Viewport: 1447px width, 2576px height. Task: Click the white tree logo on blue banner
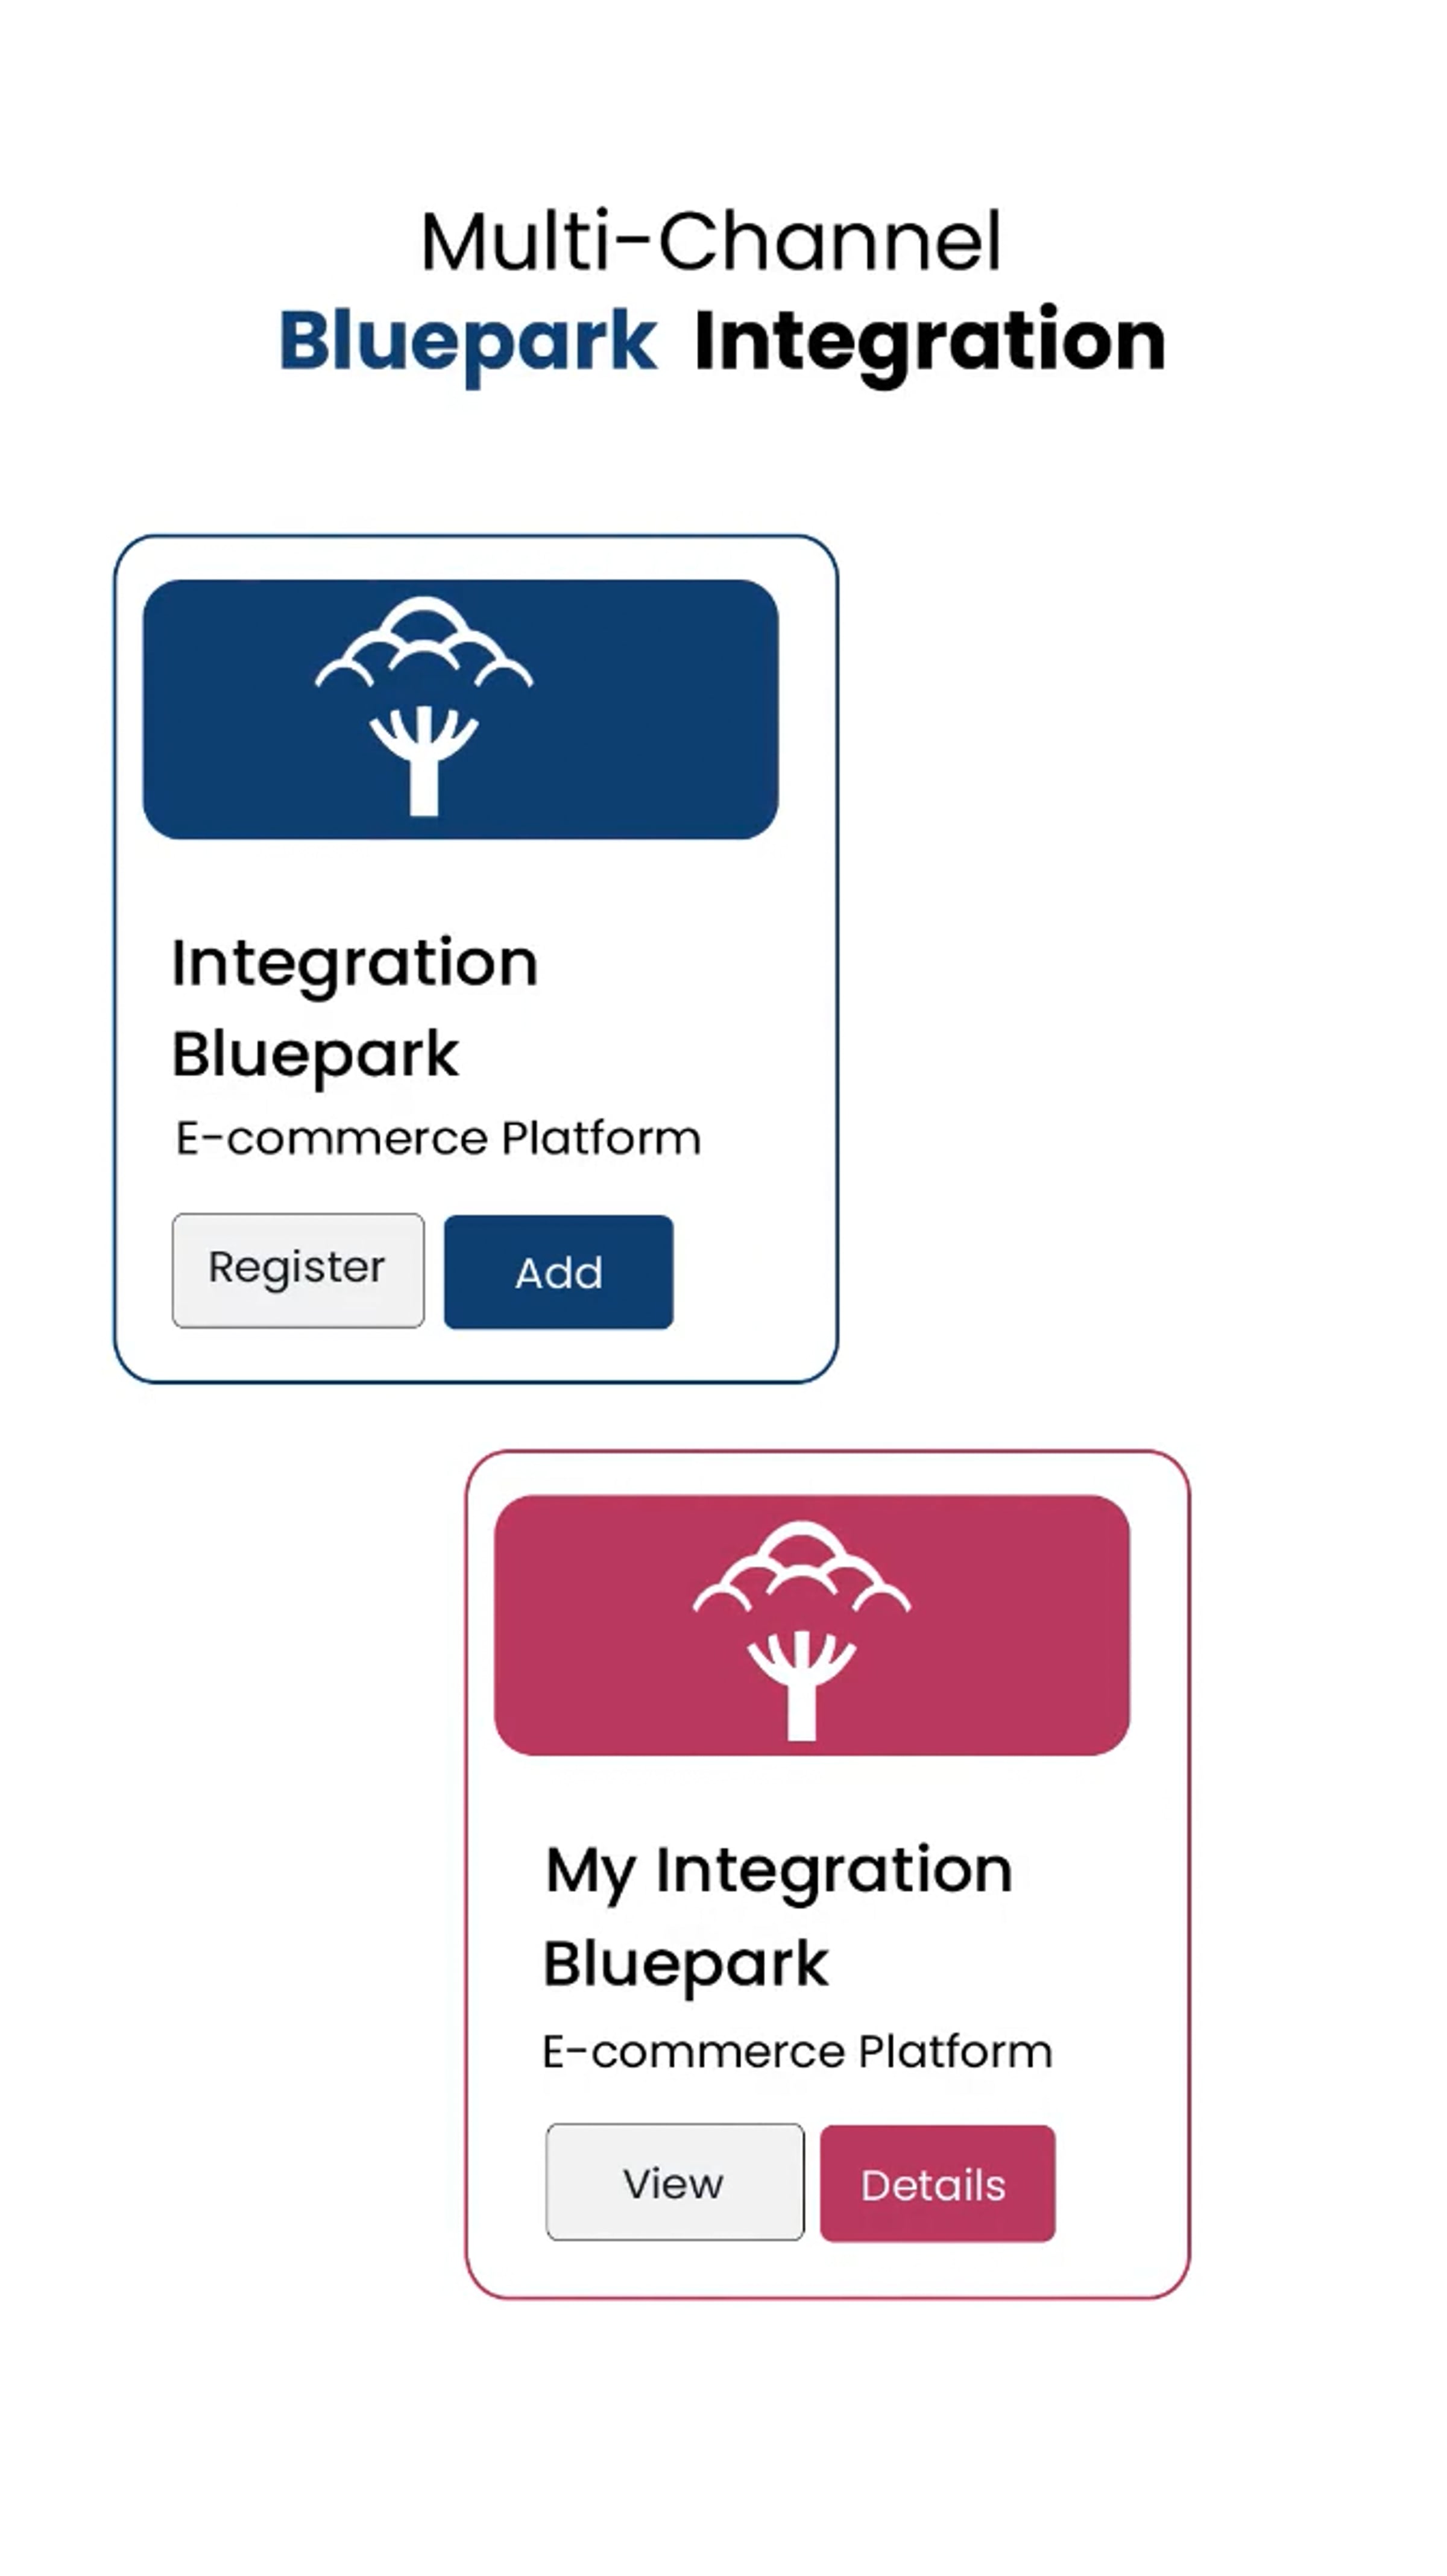point(424,706)
